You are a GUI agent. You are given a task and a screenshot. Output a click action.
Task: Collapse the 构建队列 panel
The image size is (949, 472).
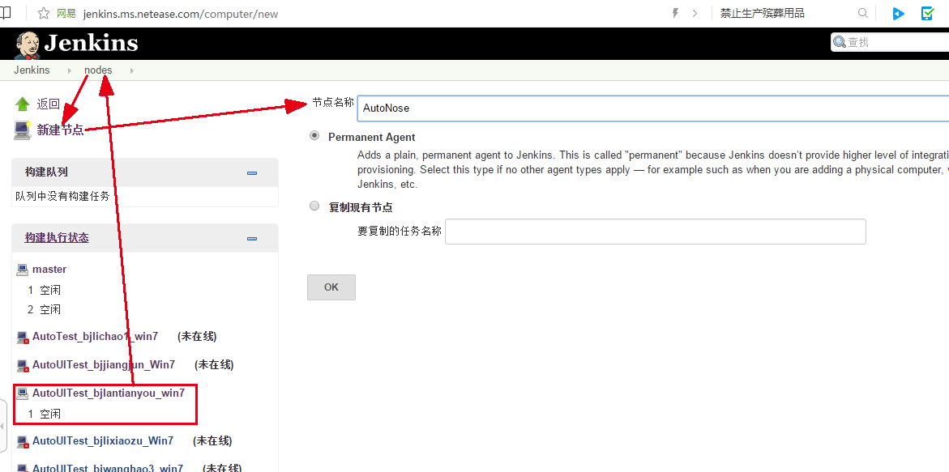(x=252, y=172)
